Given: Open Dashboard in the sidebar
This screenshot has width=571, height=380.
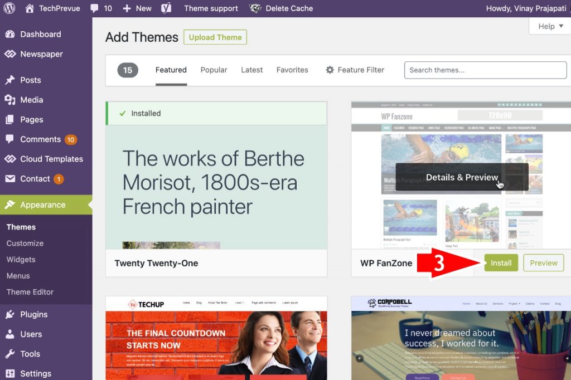Looking at the screenshot, I should coord(40,34).
